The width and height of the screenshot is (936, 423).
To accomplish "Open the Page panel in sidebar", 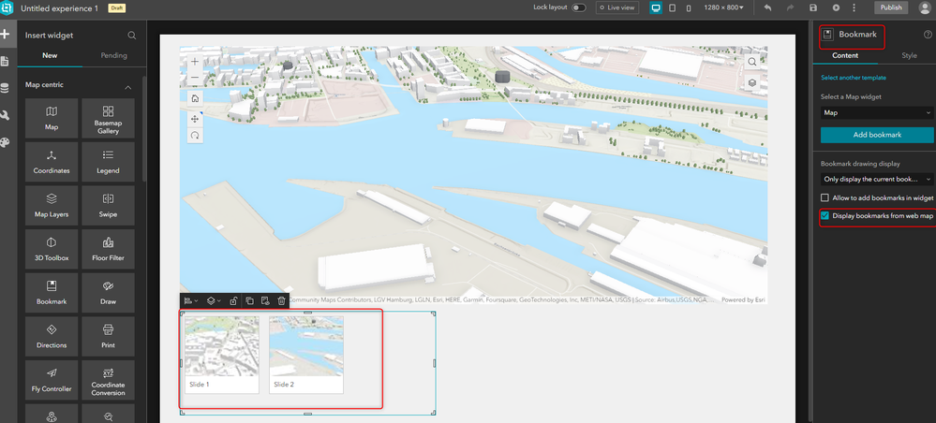I will [x=6, y=61].
